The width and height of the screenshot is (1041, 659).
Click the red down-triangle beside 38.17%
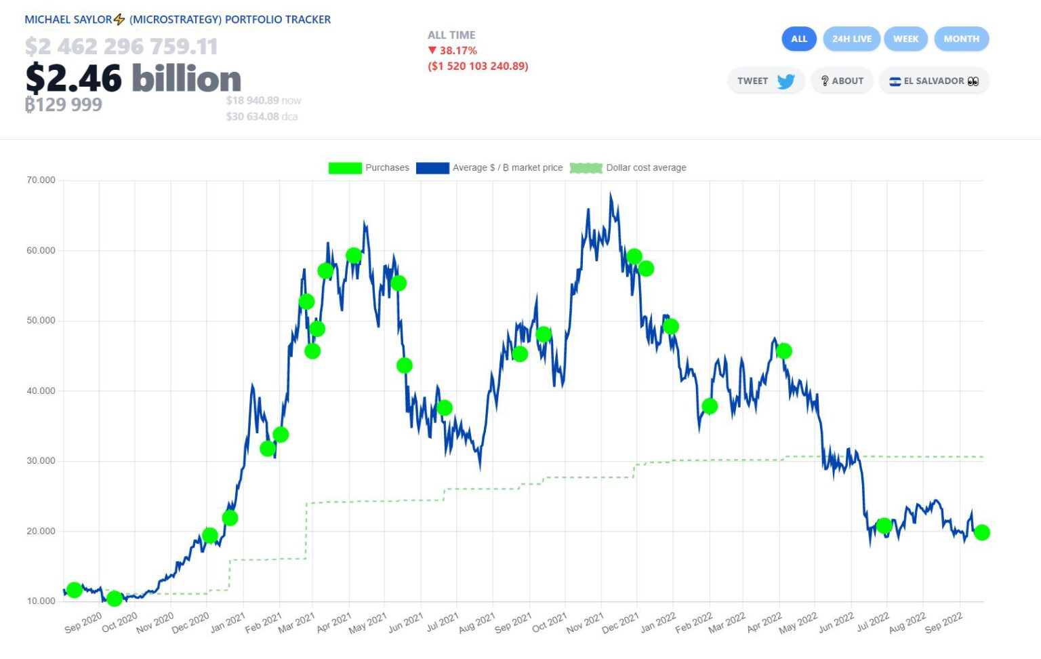[x=432, y=50]
